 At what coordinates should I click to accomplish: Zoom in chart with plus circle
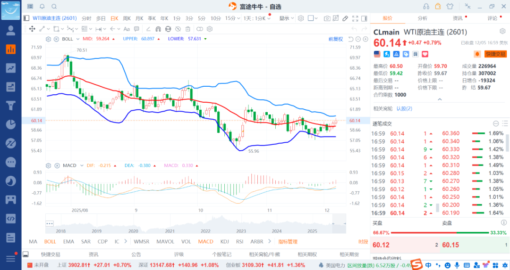pos(365,39)
